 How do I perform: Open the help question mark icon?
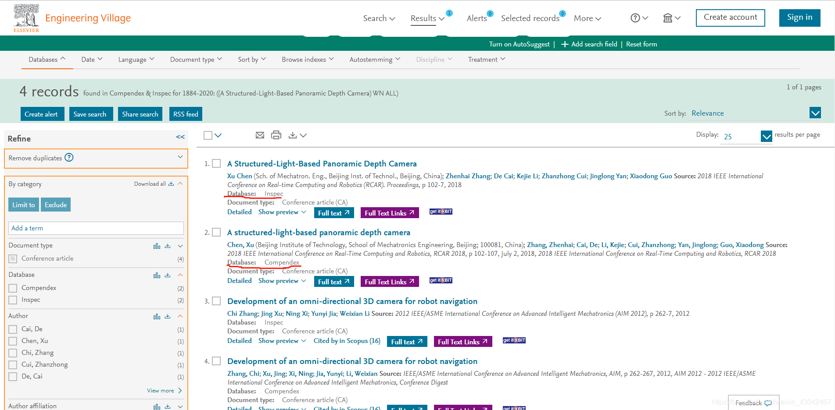[635, 18]
